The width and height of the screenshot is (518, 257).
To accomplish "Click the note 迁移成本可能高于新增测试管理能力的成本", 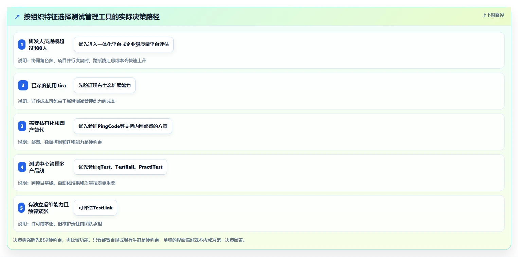I will click(x=67, y=101).
